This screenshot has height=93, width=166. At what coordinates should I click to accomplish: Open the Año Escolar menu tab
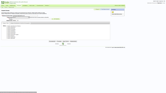click(32, 5)
